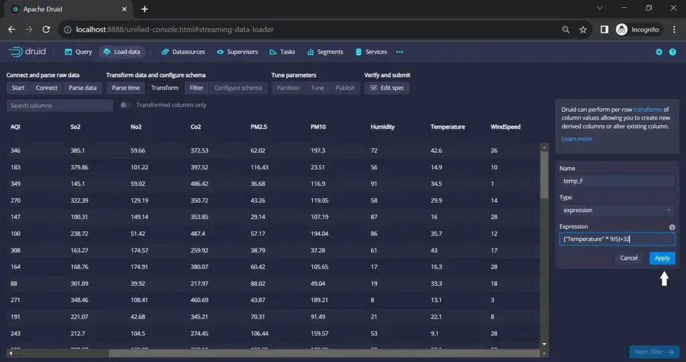
Task: Go to the Segments view
Action: pyautogui.click(x=325, y=52)
